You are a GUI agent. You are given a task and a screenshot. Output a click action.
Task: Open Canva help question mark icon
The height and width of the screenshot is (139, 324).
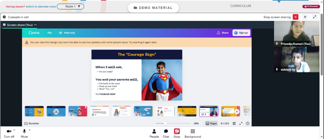248,123
